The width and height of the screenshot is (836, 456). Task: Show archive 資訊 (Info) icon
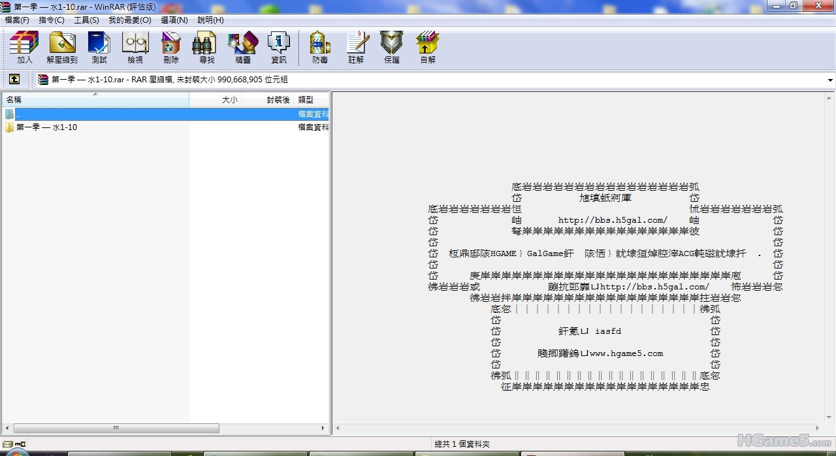coord(279,47)
